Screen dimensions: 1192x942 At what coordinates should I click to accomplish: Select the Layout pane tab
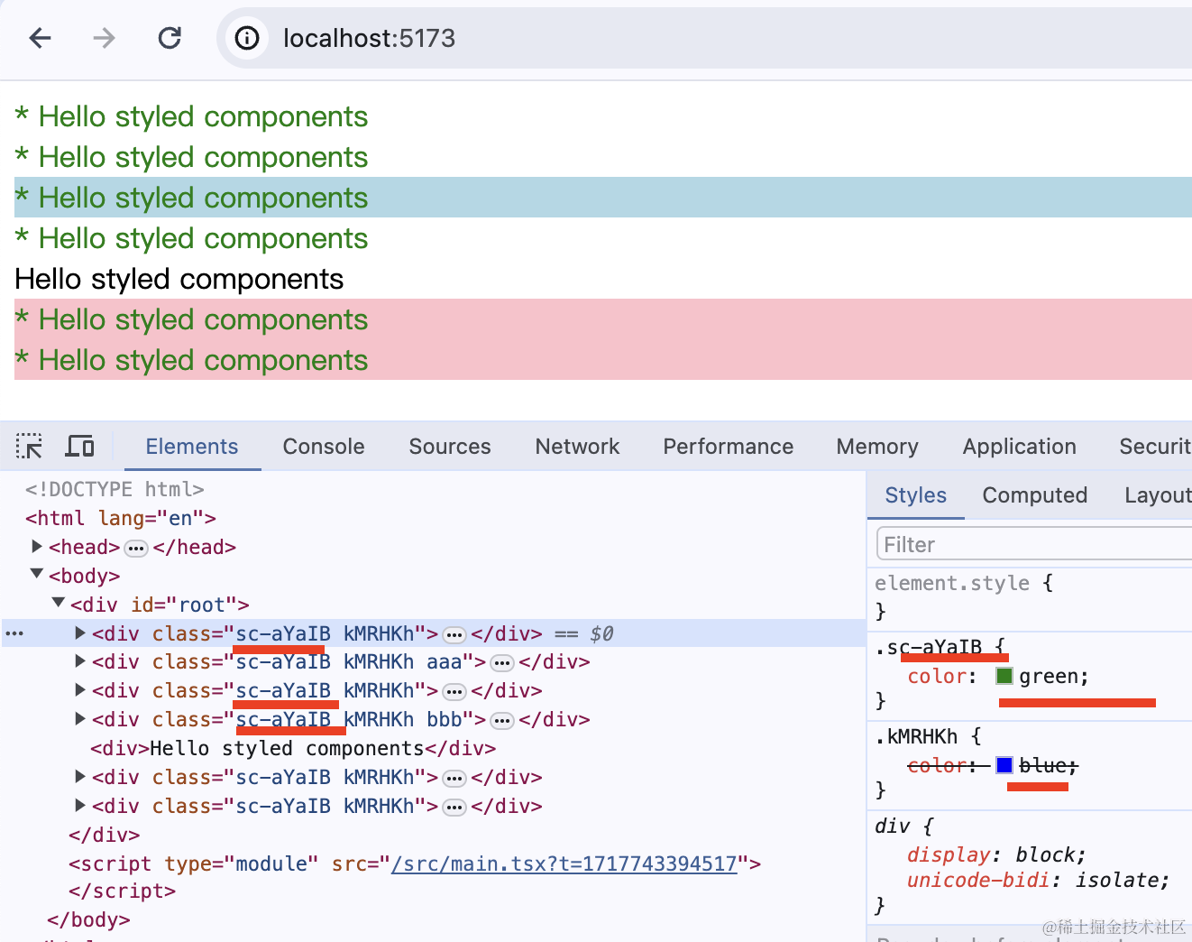[x=1158, y=495]
